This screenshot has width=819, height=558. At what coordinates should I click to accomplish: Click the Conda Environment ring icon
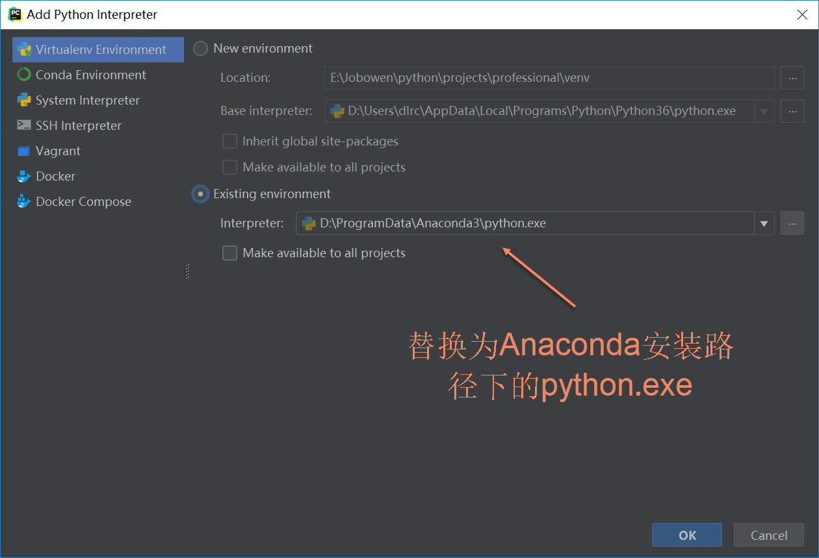pyautogui.click(x=24, y=75)
